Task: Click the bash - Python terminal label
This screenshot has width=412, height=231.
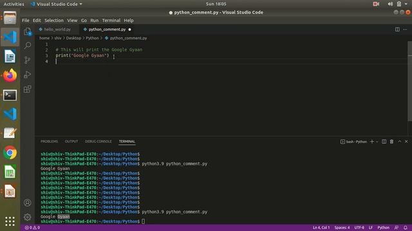Action: tap(353, 142)
